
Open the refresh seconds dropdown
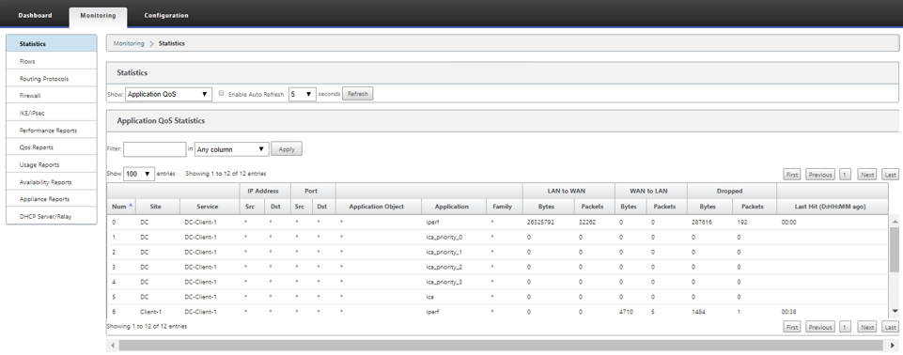(302, 94)
